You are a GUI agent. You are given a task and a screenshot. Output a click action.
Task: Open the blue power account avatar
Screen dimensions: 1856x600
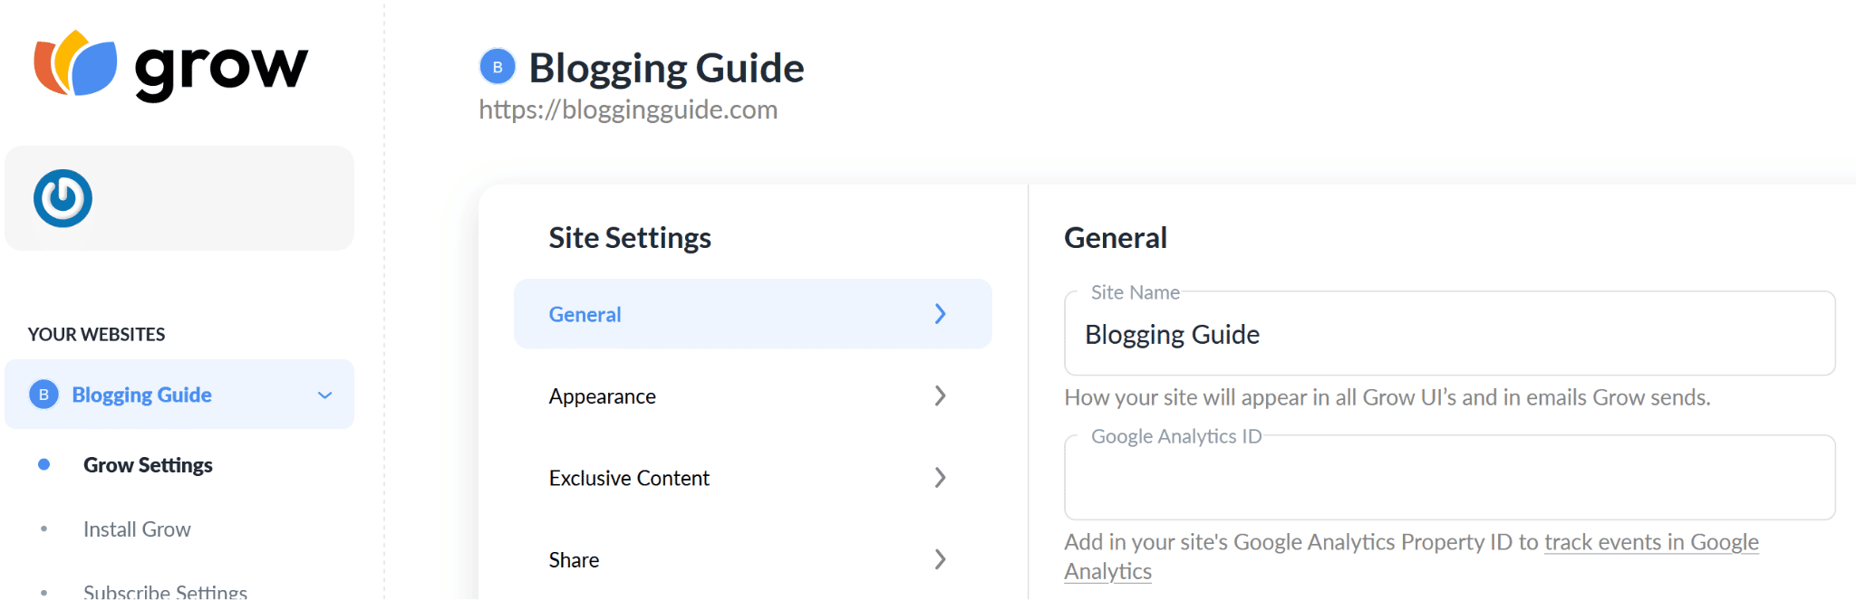tap(63, 198)
